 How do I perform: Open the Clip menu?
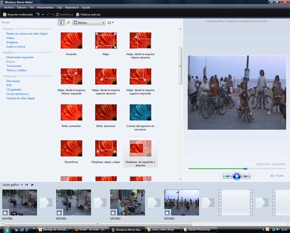tap(59, 7)
